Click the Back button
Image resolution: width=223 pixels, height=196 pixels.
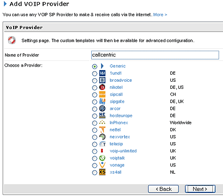point(163,189)
